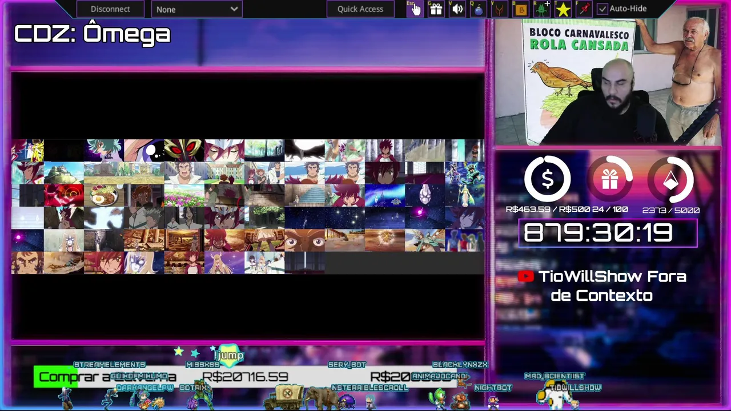Click the green Comprar progress bar
Viewport: 731px width, 411px height.
55,377
